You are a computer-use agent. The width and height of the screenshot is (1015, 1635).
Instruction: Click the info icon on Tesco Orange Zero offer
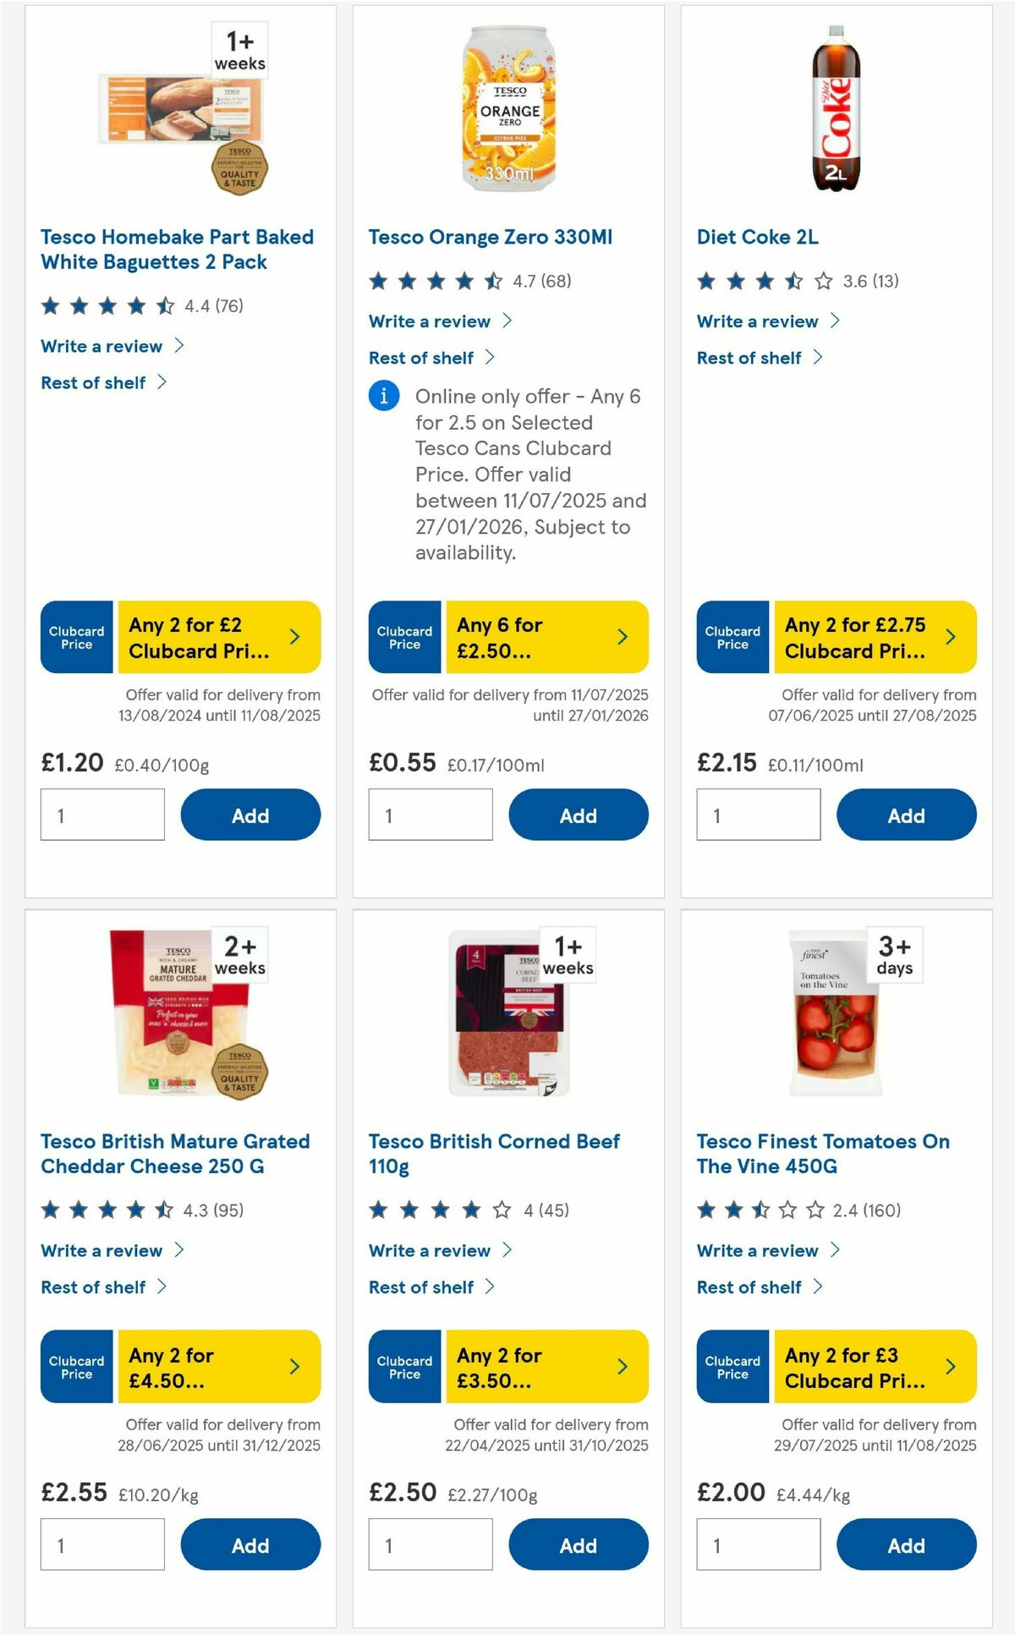click(x=383, y=397)
